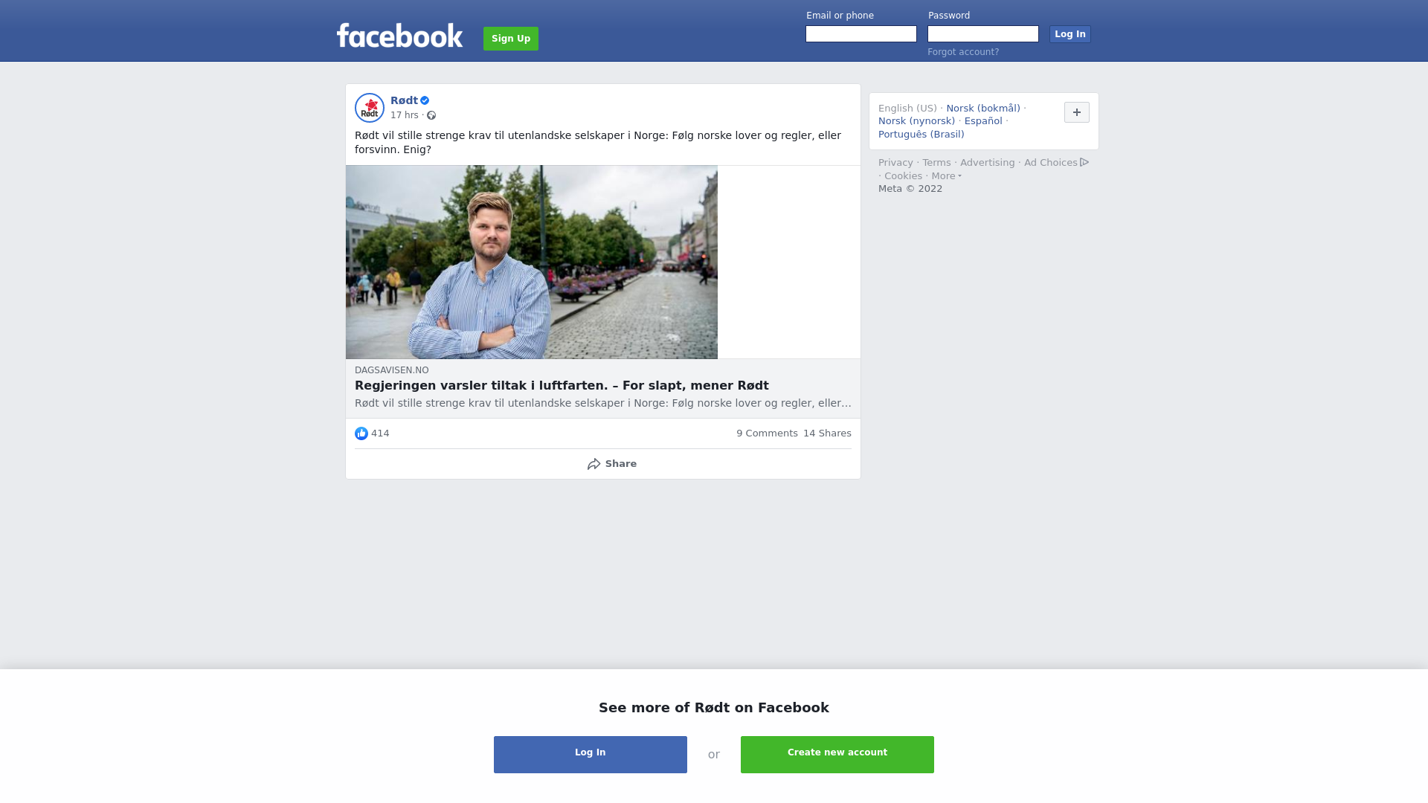This screenshot has width=1428, height=803.
Task: View the 9 Comments
Action: (x=767, y=433)
